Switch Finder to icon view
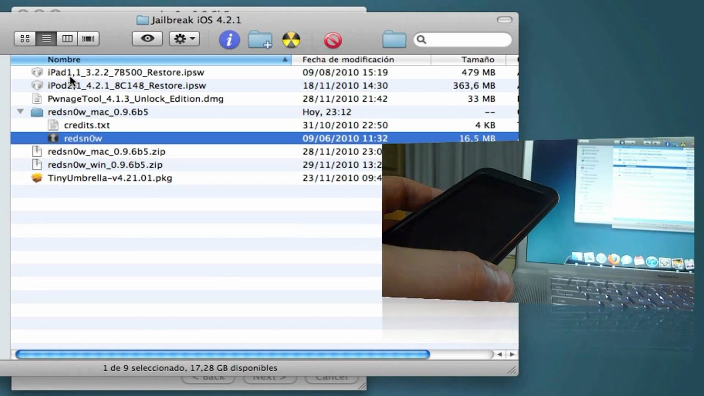Viewport: 704px width, 396px height. (25, 39)
